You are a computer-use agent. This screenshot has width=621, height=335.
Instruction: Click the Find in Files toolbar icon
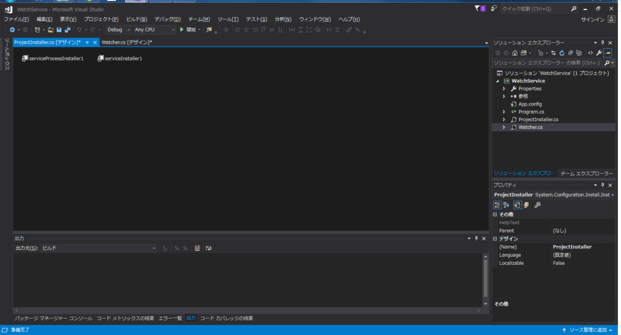click(209, 30)
